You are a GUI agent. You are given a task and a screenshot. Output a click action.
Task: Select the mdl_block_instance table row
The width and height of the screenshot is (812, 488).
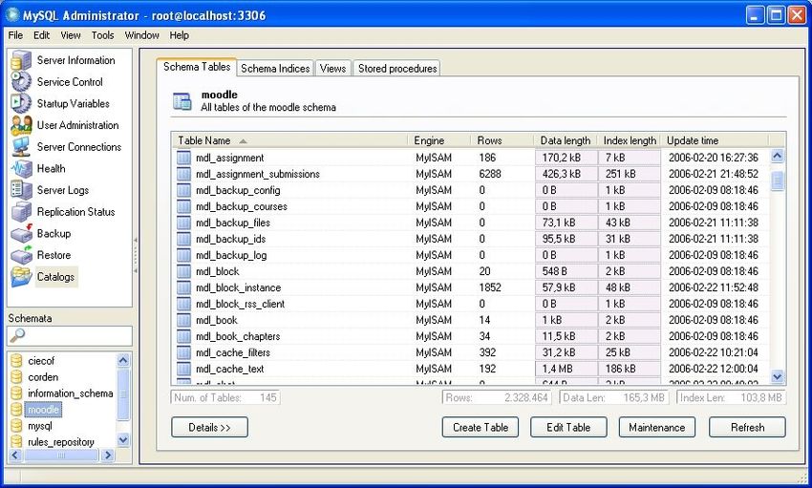click(x=471, y=287)
